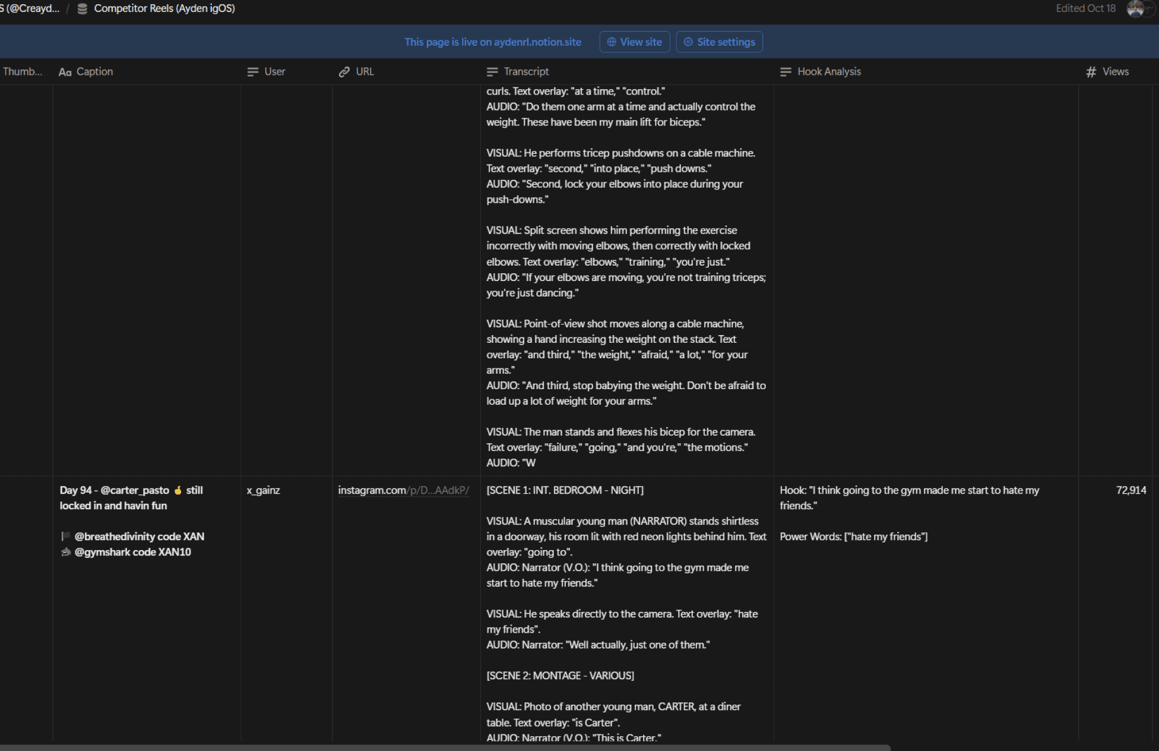This screenshot has width=1159, height=751.
Task: Click the horizontal scrollbar at the bottom
Action: [445, 747]
